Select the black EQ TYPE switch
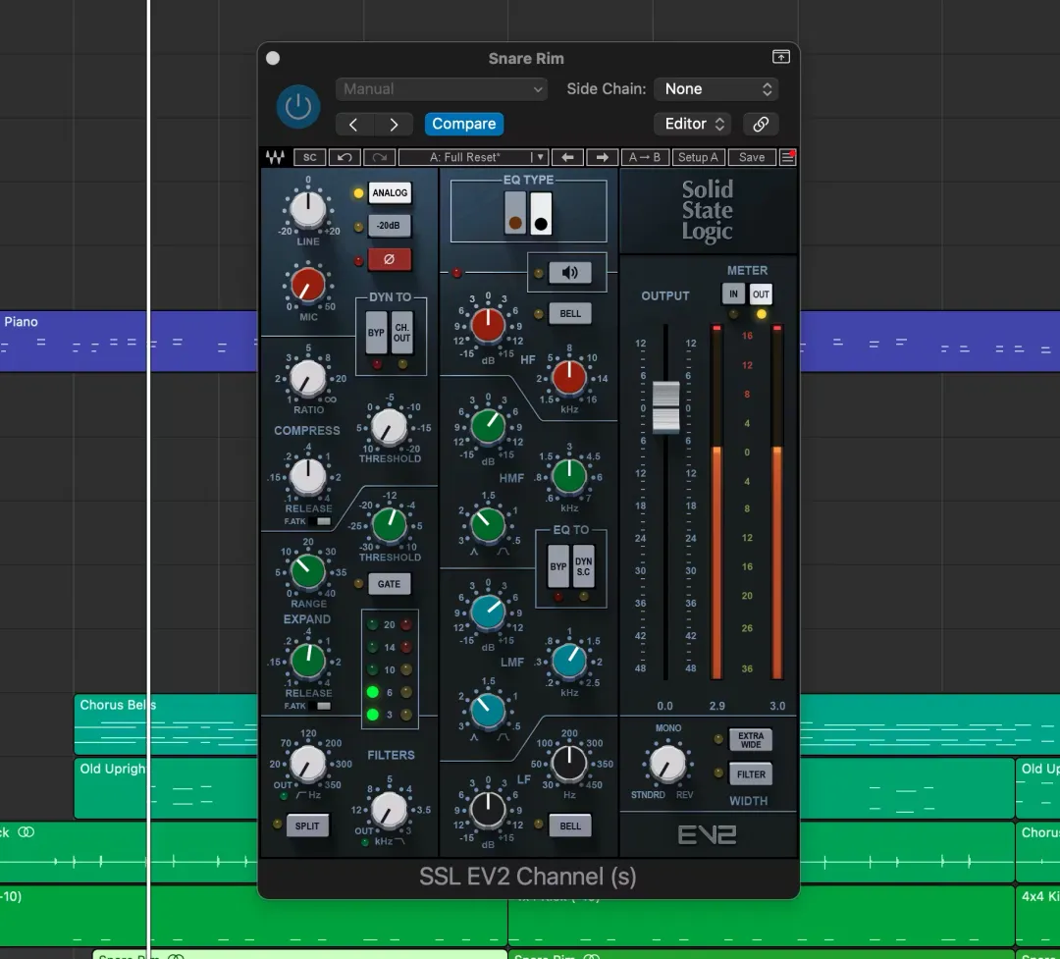This screenshot has width=1060, height=959. tap(541, 213)
